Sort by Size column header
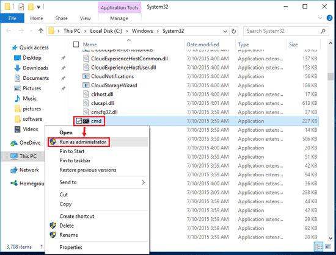 (x=293, y=45)
